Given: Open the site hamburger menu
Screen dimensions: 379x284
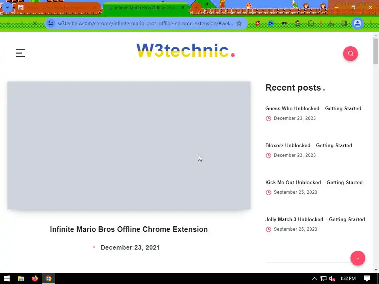Looking at the screenshot, I should click(21, 53).
